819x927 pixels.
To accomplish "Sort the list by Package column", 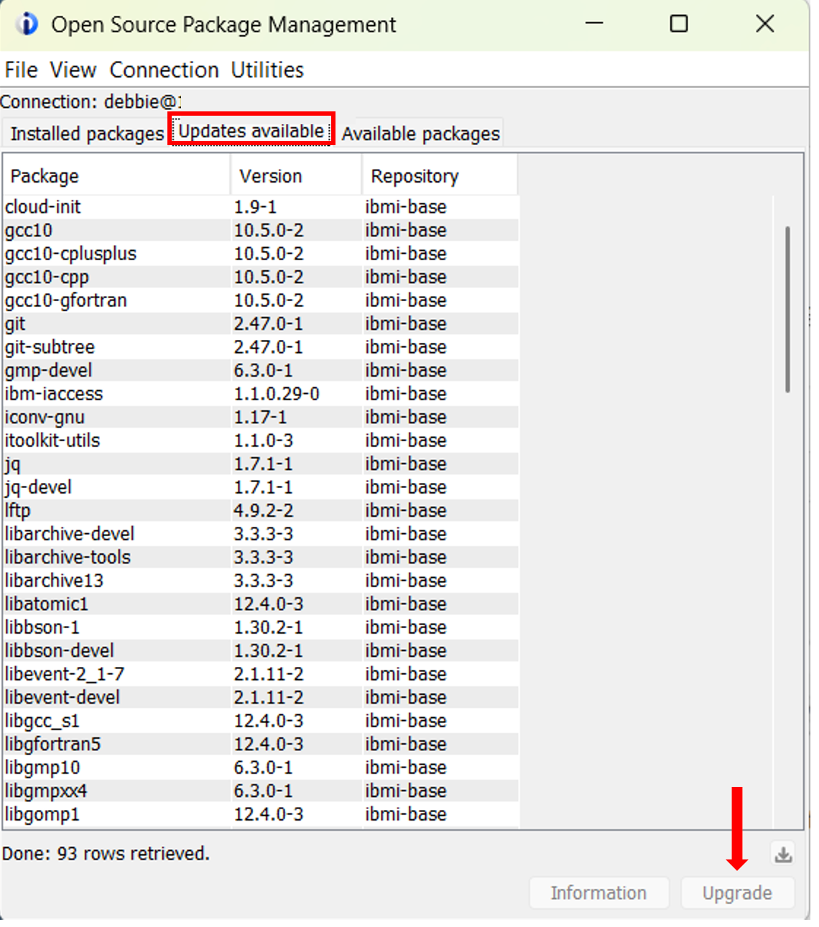I will [x=45, y=175].
